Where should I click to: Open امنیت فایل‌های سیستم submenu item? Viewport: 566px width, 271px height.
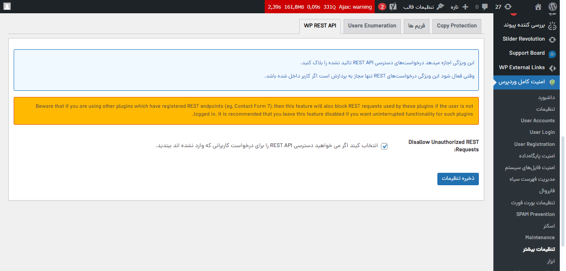tap(530, 167)
